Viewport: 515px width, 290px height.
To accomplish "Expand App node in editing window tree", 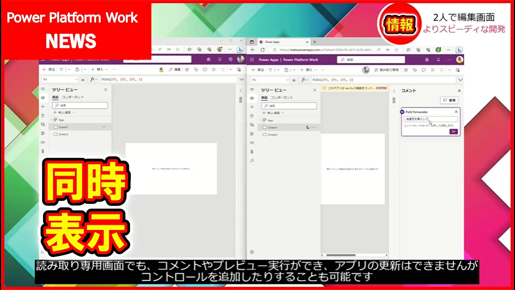I will point(51,120).
